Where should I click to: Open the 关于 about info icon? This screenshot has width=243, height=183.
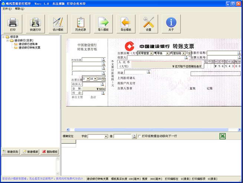pos(171,24)
